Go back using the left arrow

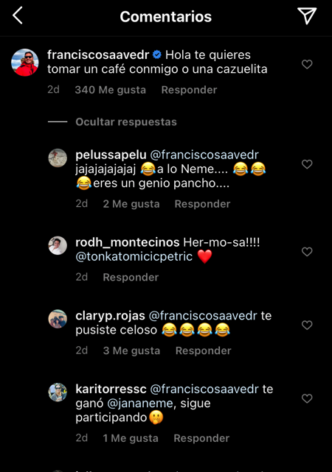coord(18,15)
